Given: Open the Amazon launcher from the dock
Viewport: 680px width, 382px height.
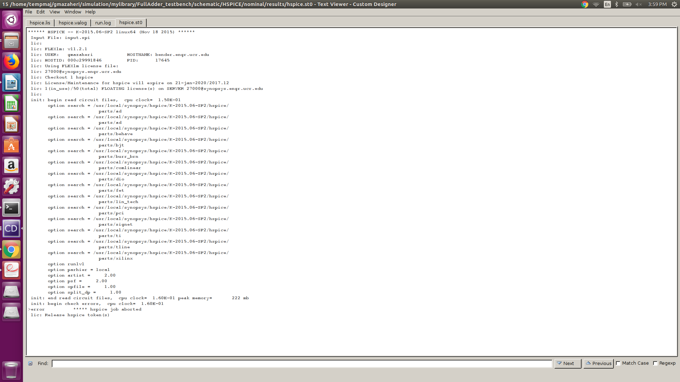Looking at the screenshot, I should point(11,166).
